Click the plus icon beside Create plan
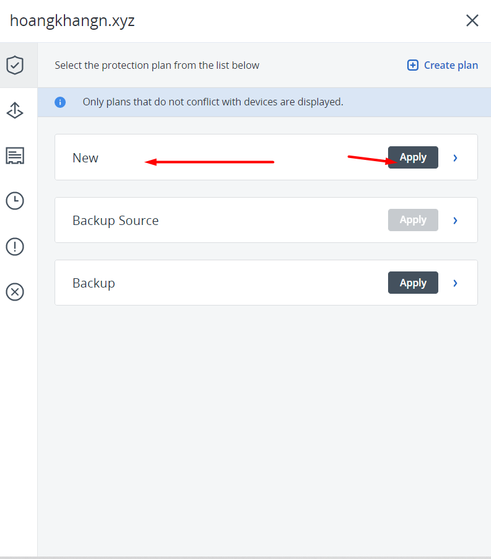The height and width of the screenshot is (559, 491). tap(413, 65)
